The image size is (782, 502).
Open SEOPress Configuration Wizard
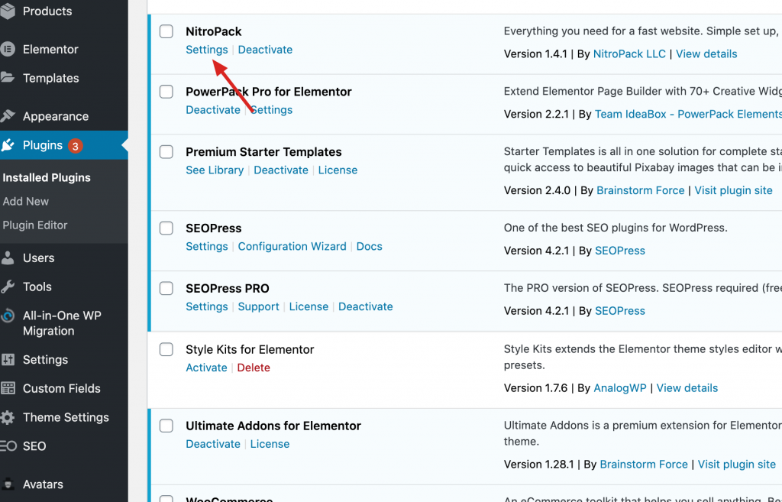(x=292, y=246)
